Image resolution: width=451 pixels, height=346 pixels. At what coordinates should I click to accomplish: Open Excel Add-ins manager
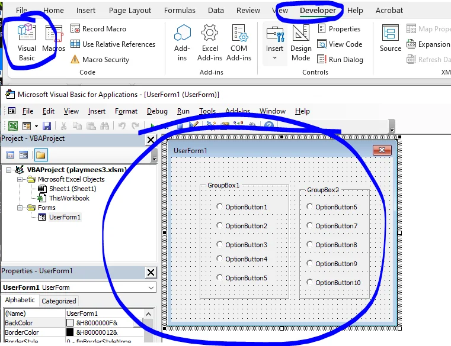click(x=210, y=43)
